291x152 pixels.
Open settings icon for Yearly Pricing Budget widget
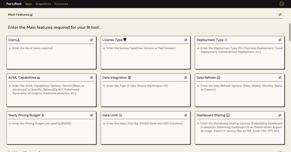click(91, 115)
